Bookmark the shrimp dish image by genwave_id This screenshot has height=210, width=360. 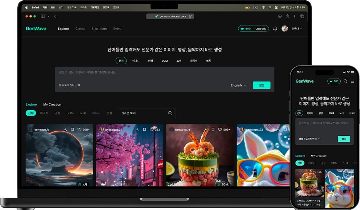pos(213,130)
